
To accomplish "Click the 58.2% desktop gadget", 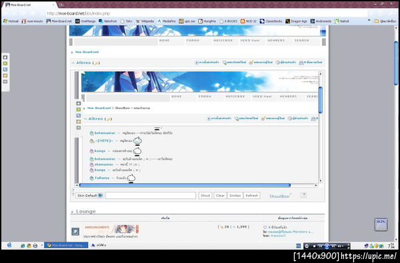I will (x=381, y=224).
